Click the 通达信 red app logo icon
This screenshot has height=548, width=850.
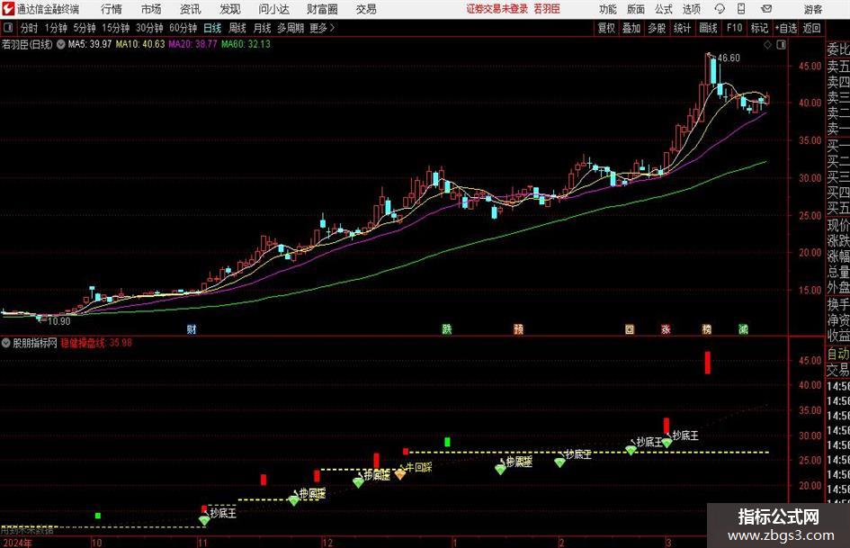pos(8,9)
